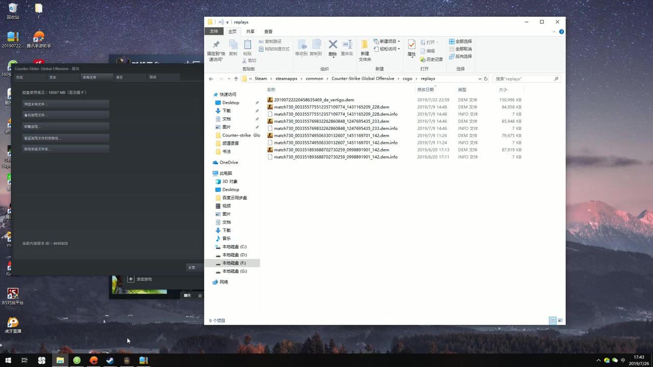The image size is (653, 367).
Task: Click the Up one level arrow
Action: coord(236,79)
